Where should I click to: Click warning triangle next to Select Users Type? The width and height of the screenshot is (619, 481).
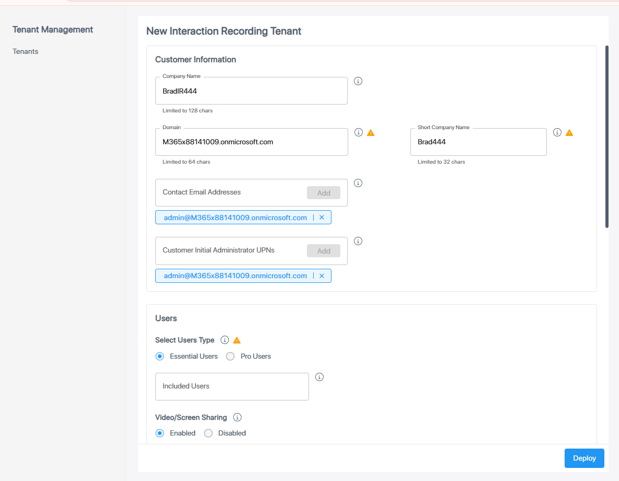tap(237, 340)
